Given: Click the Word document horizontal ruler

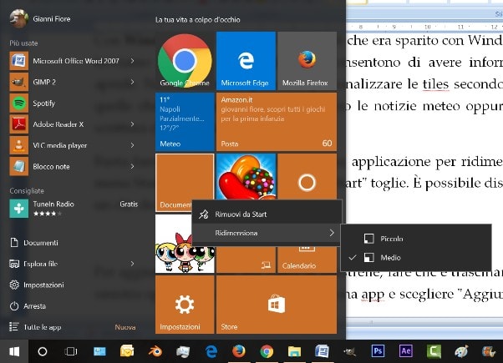Looking at the screenshot, I should click(424, 27).
